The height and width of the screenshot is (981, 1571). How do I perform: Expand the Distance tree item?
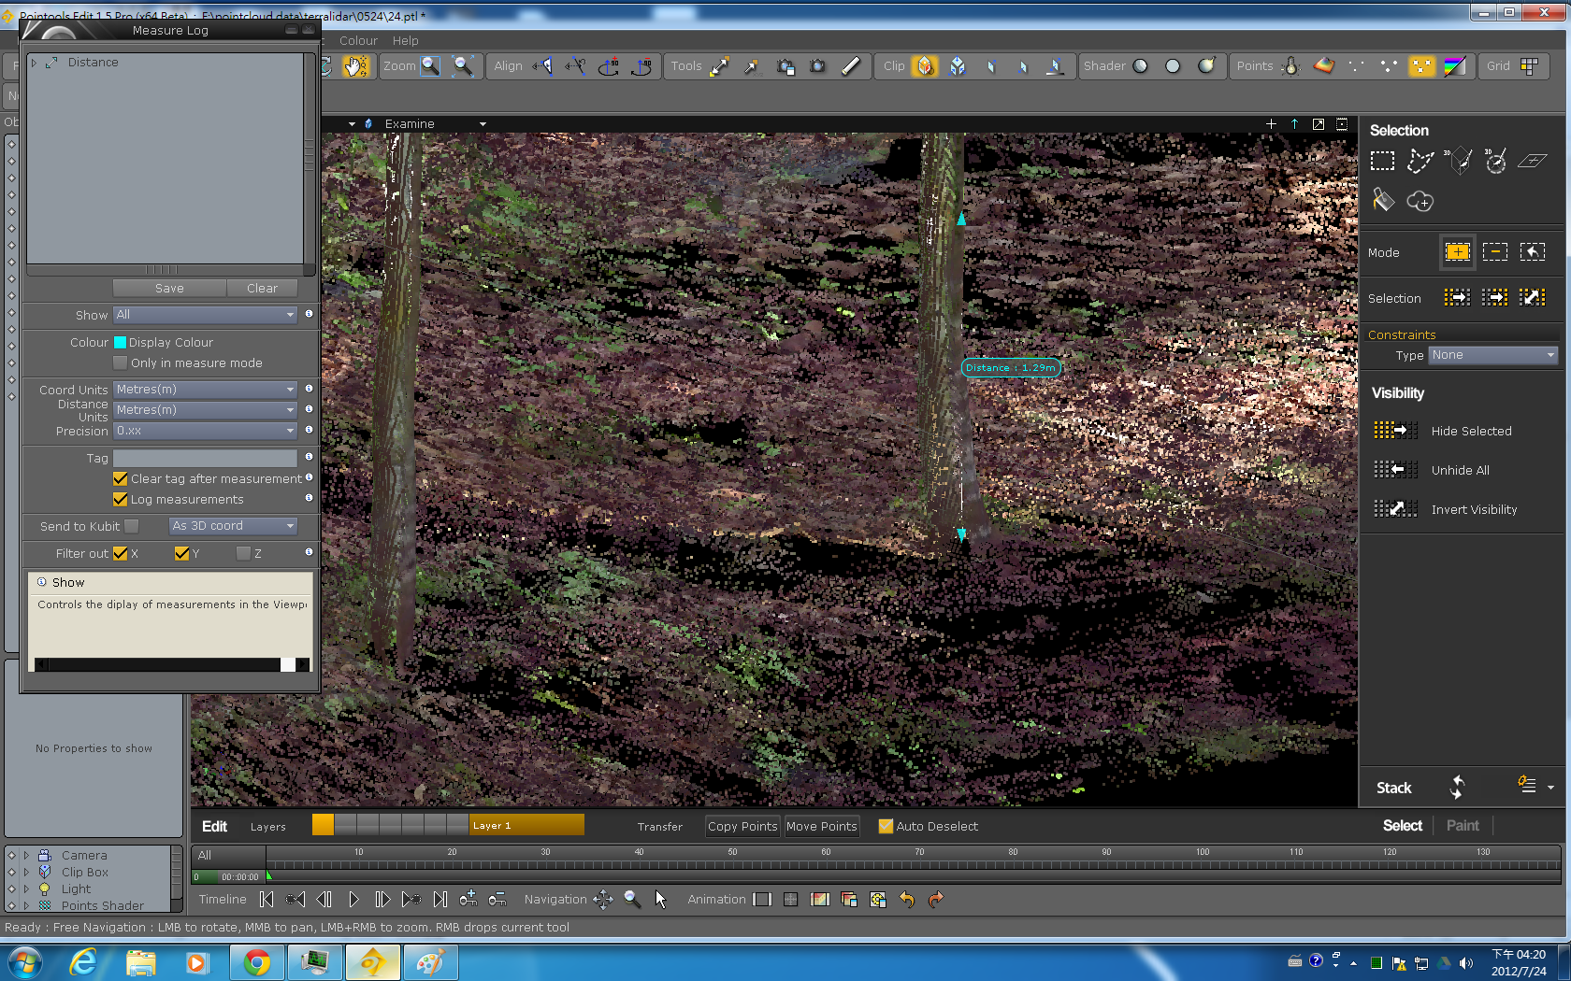tap(35, 63)
